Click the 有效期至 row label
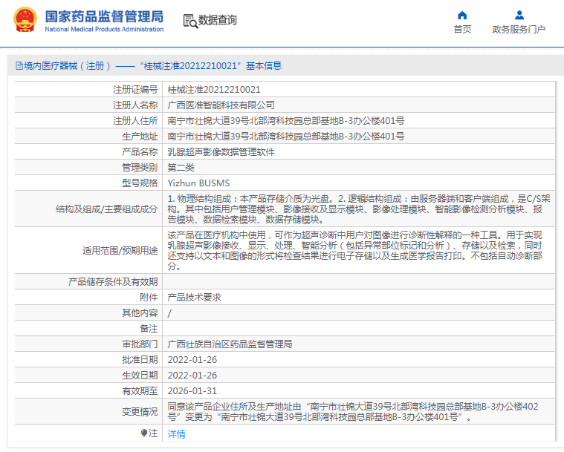 (140, 391)
